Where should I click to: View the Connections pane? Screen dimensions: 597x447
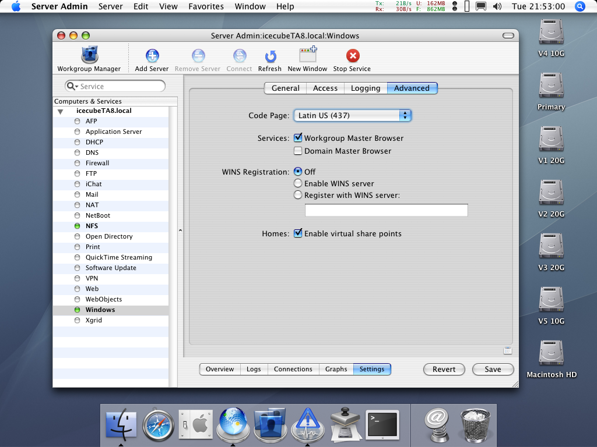coord(293,369)
